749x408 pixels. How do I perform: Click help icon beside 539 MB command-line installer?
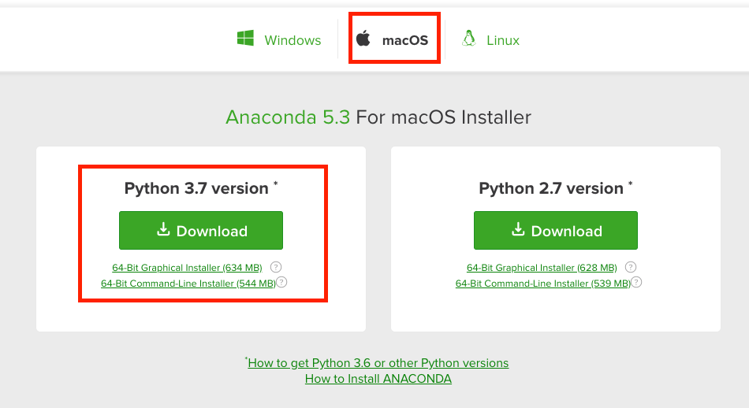[637, 283]
